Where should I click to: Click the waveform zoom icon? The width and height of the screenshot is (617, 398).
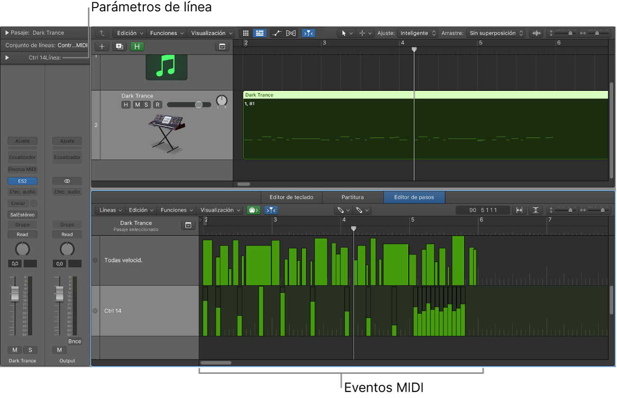536,33
